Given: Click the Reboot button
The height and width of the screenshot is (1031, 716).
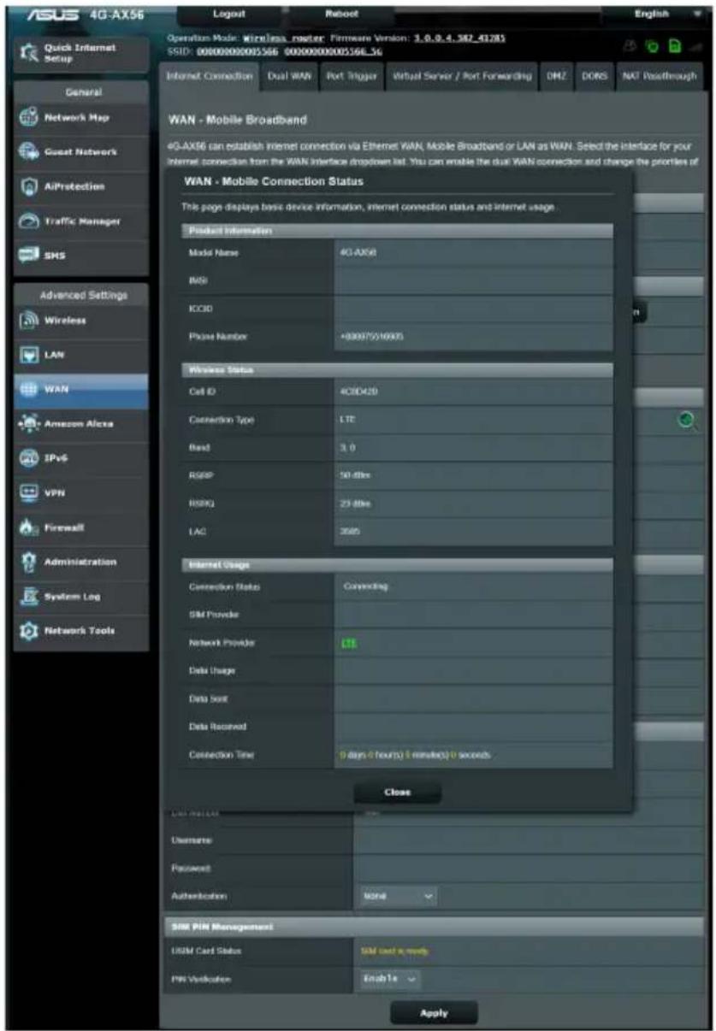Looking at the screenshot, I should click(340, 15).
